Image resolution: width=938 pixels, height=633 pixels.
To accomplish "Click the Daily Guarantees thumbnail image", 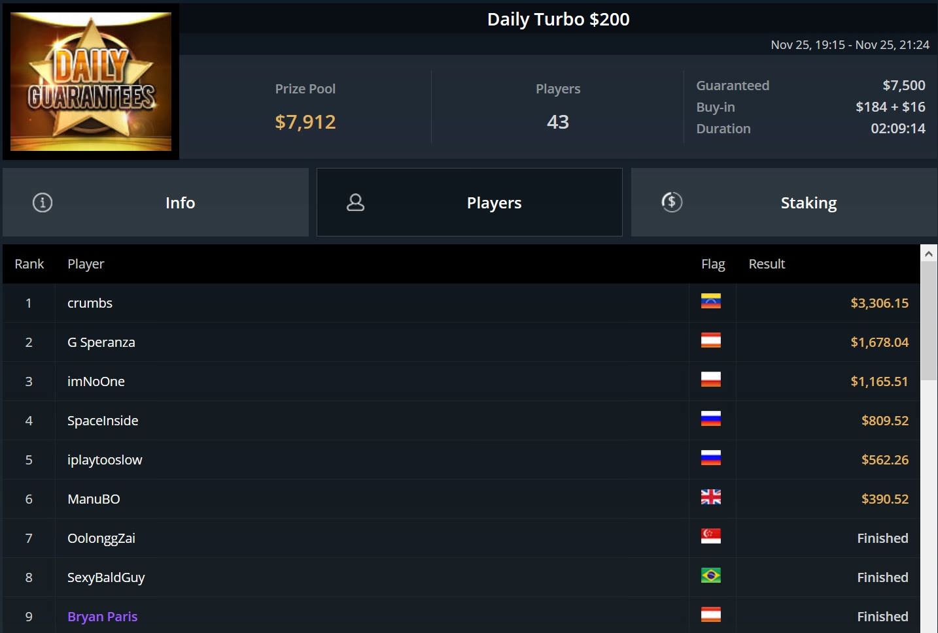I will click(x=91, y=82).
